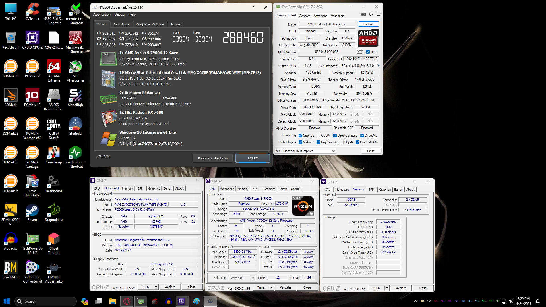The height and width of the screenshot is (307, 546).
Task: Open File Explorer on taskbar
Action: click(x=113, y=301)
